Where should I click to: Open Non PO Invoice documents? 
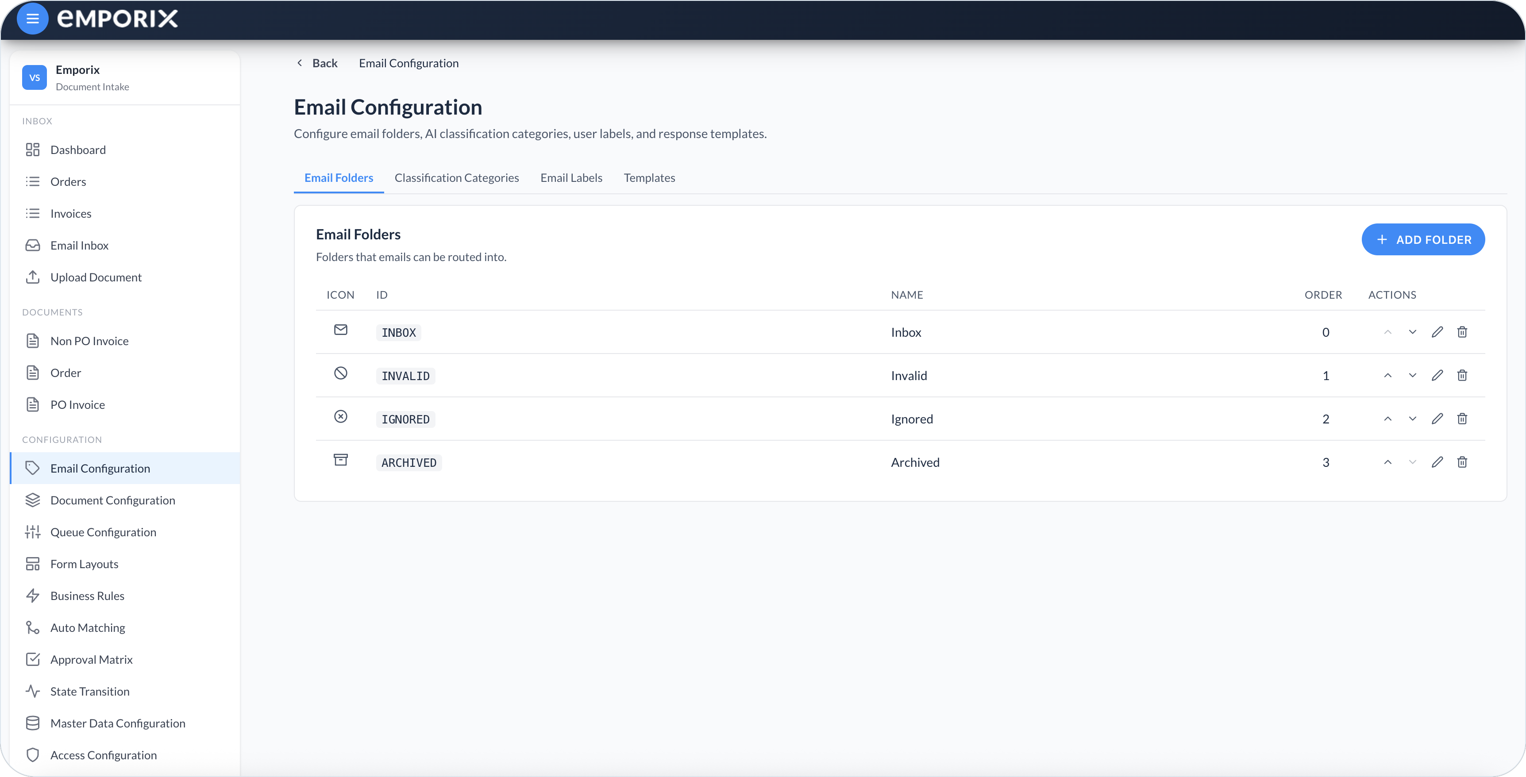pyautogui.click(x=125, y=341)
